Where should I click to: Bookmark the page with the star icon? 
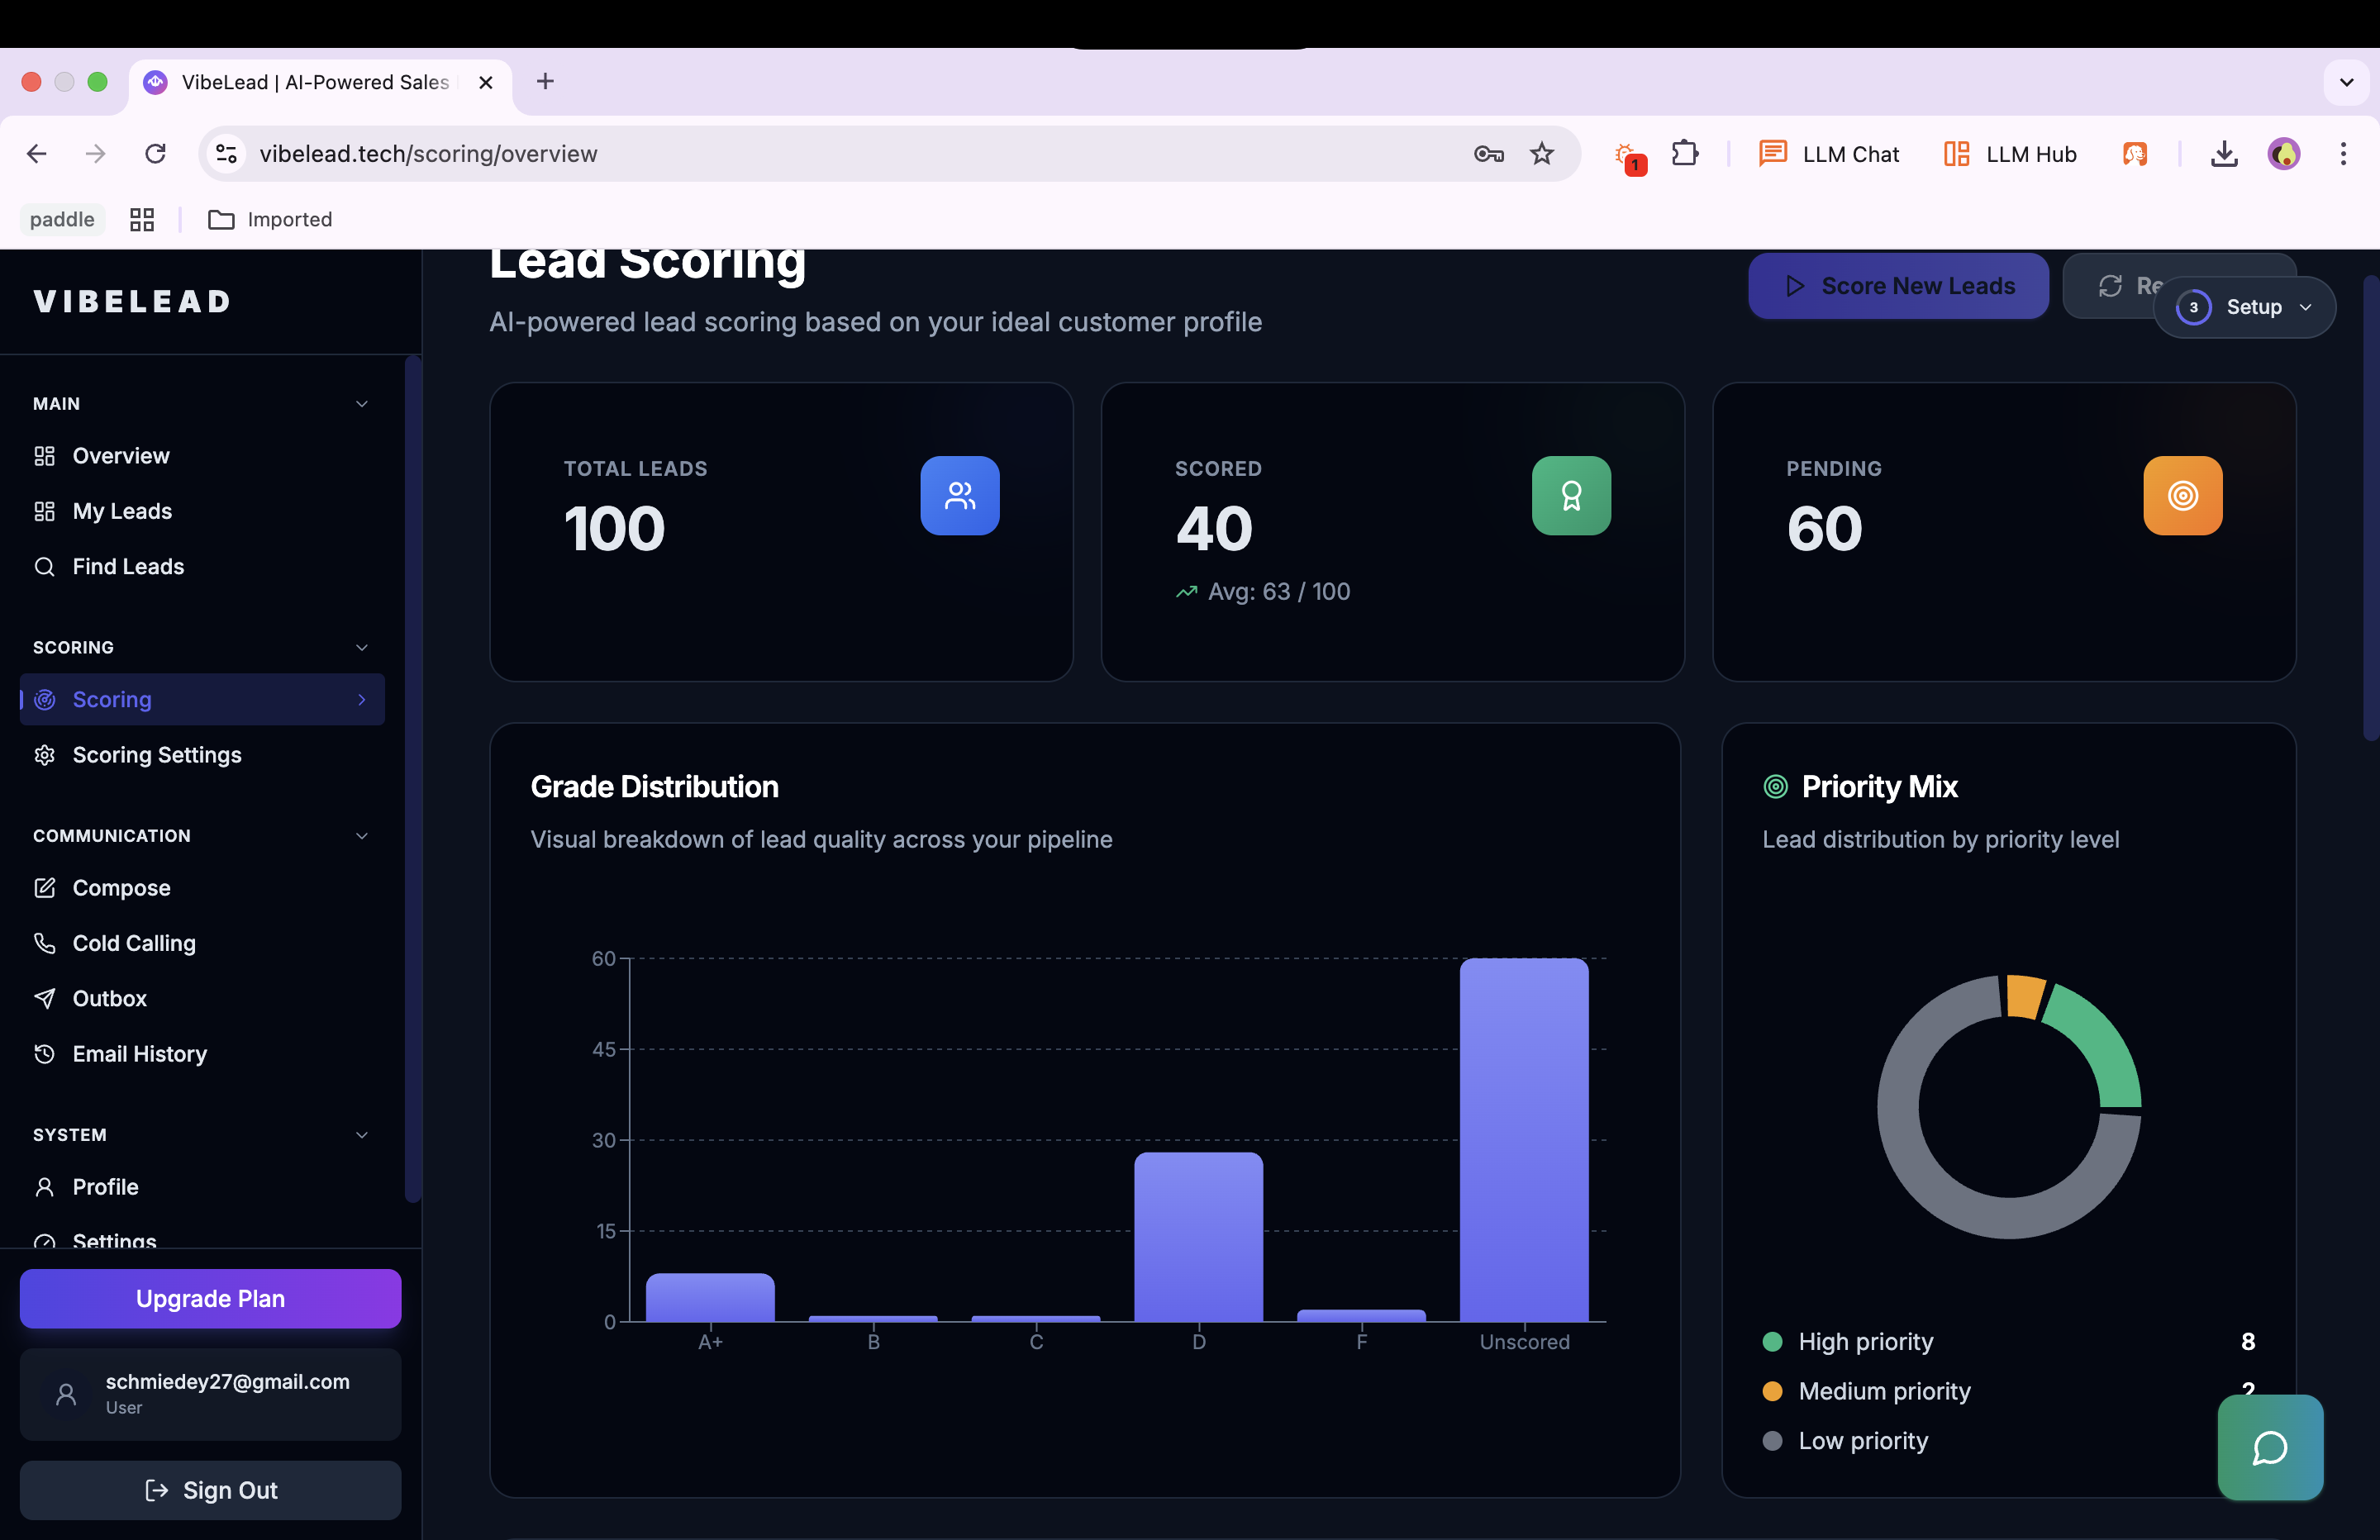pos(1541,153)
